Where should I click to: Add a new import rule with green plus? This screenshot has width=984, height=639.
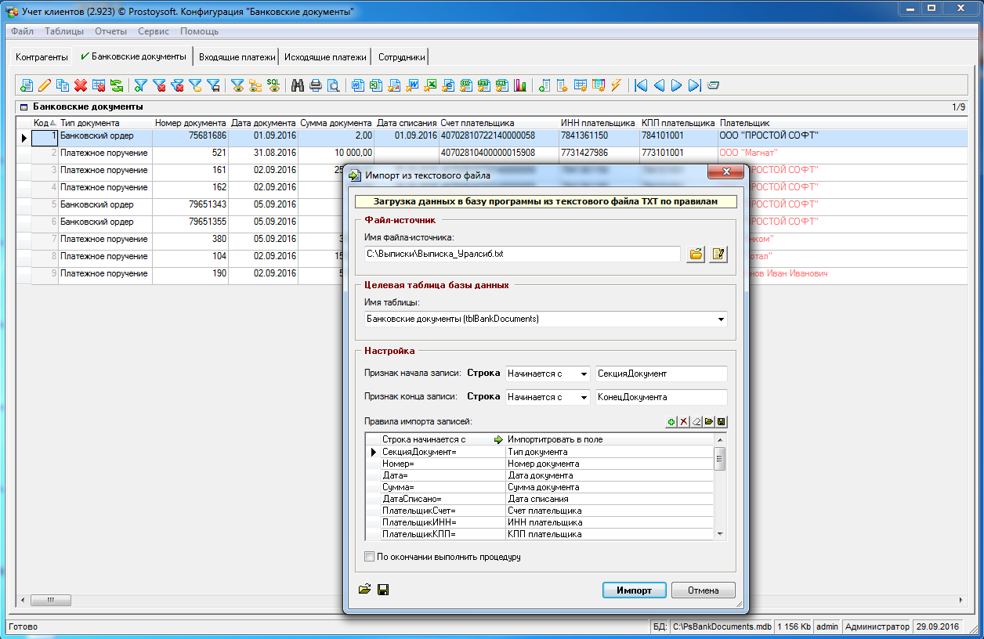point(671,421)
